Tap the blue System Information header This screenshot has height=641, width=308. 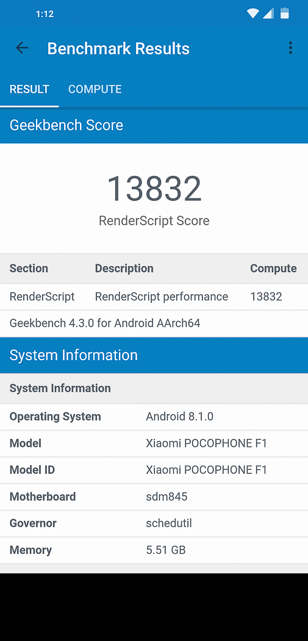tap(154, 355)
